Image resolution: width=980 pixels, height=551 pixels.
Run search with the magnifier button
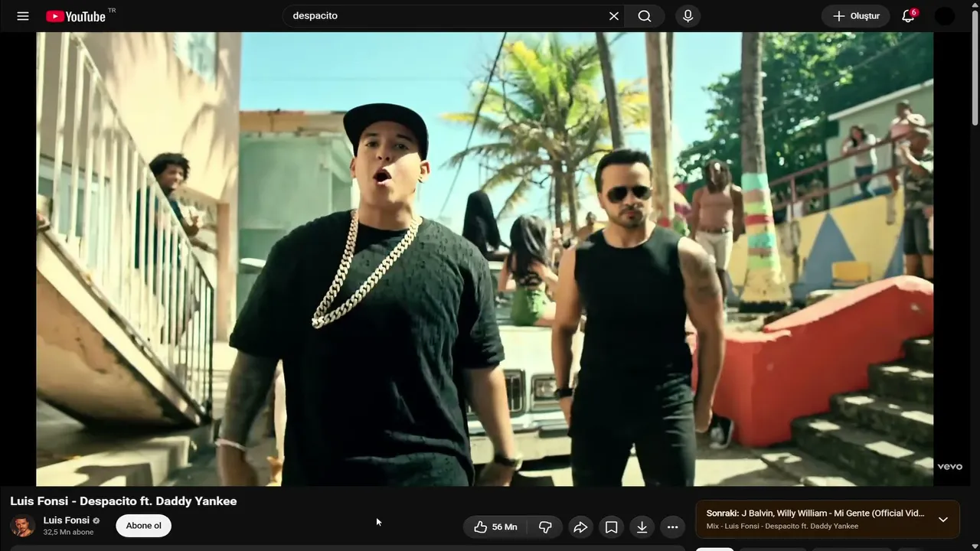(645, 16)
